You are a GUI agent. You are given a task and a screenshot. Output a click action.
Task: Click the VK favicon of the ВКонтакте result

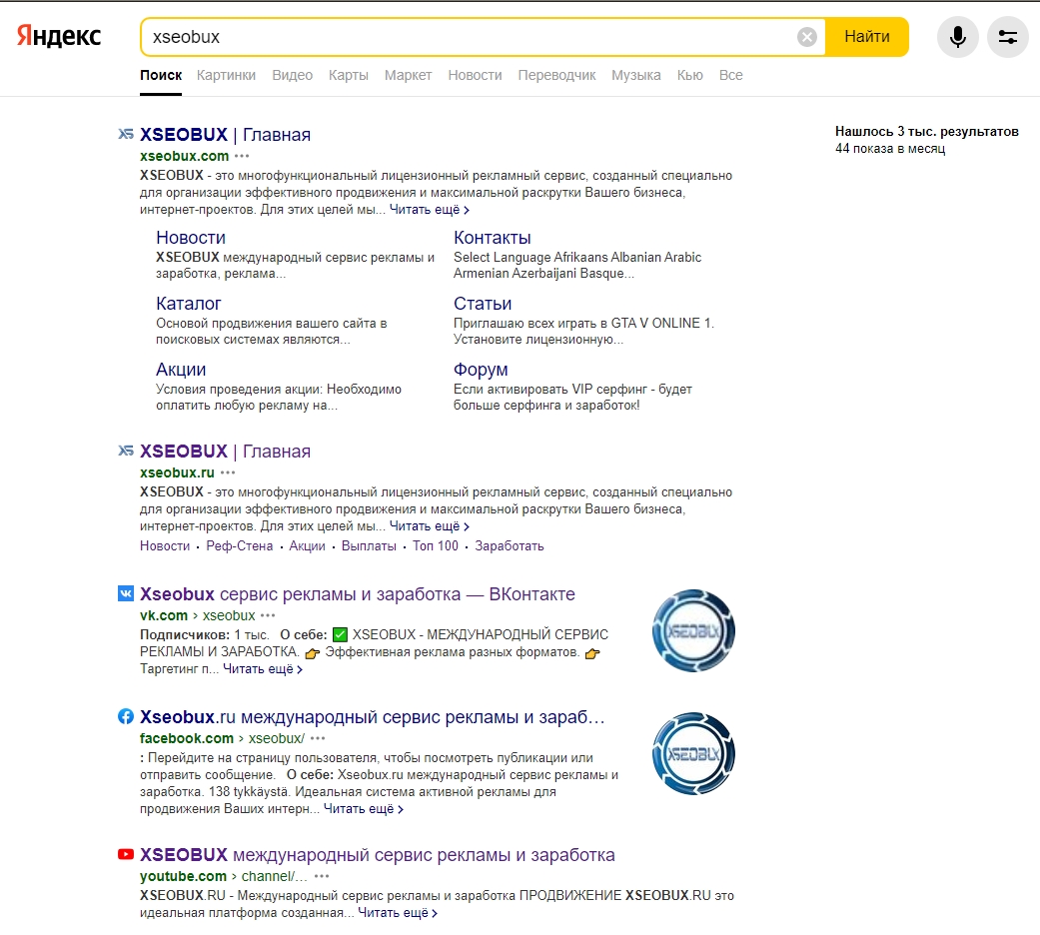(125, 593)
